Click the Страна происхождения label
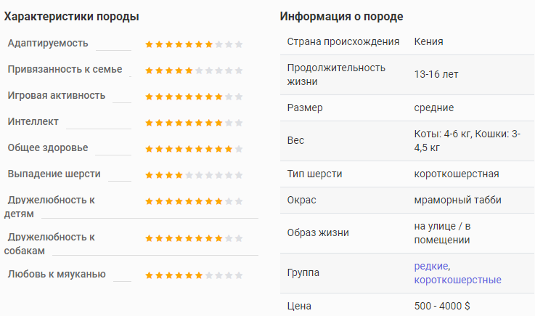The image size is (535, 316). [343, 41]
